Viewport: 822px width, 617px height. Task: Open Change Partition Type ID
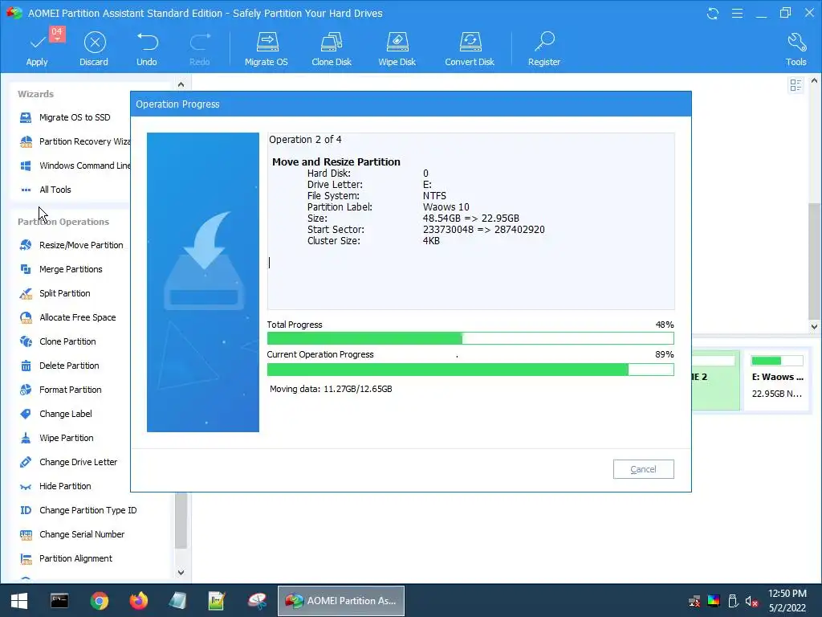point(79,510)
